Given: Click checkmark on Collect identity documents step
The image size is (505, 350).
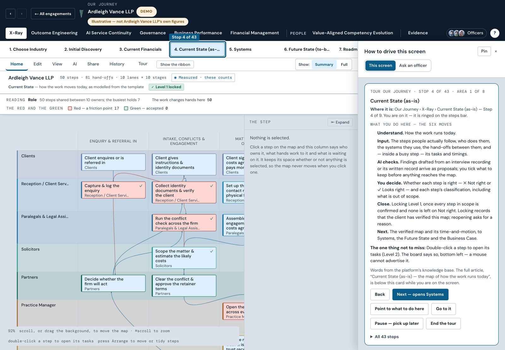Looking at the screenshot, I should (211, 186).
